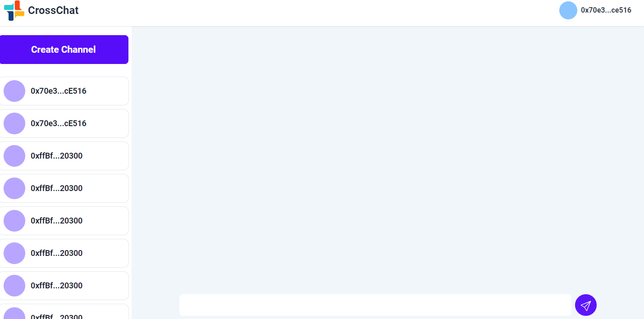Screen dimensions: 644x319
Task: Click the avatar of first 0x70e3...cE516 channel
Action: 14,91
